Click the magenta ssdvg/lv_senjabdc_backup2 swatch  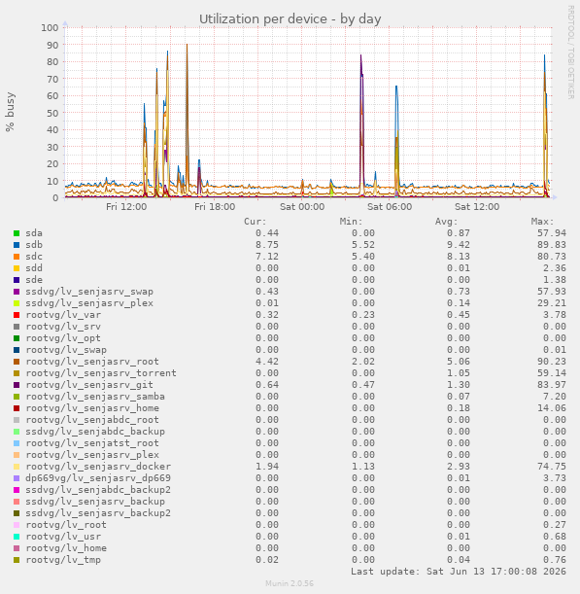(17, 490)
